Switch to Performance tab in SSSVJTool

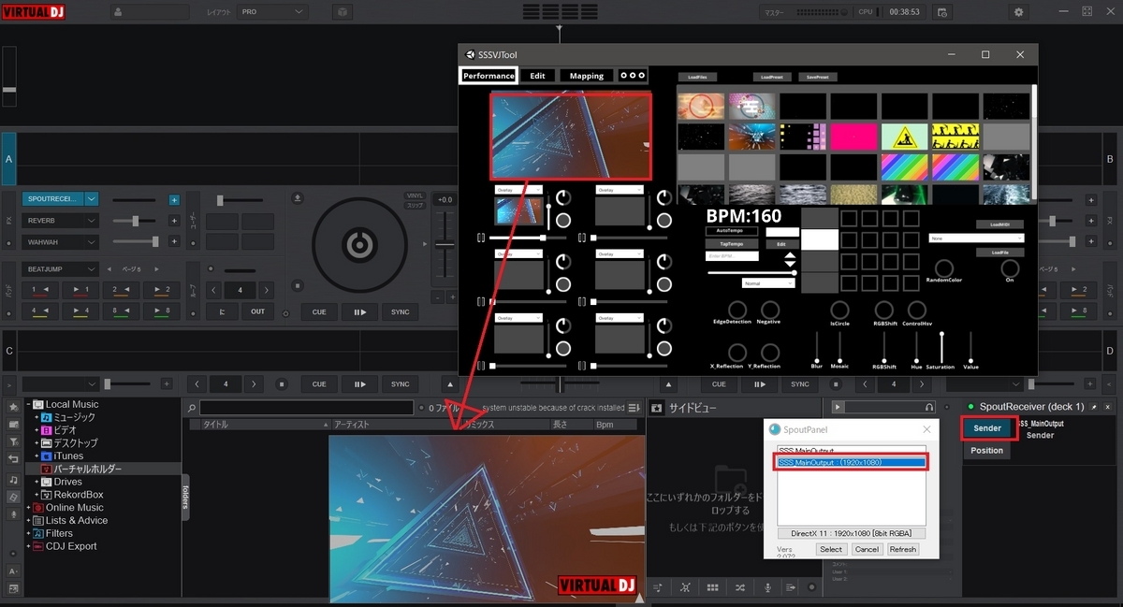tap(489, 76)
